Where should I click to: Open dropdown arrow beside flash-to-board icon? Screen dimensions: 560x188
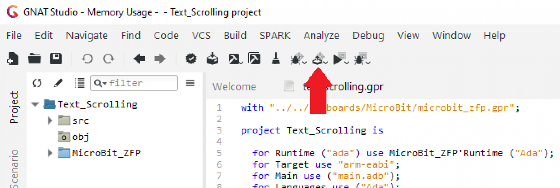click(x=326, y=62)
